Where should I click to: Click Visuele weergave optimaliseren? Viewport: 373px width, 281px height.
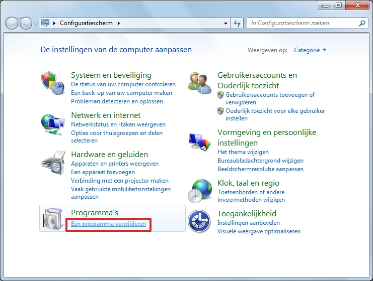pyautogui.click(x=259, y=231)
